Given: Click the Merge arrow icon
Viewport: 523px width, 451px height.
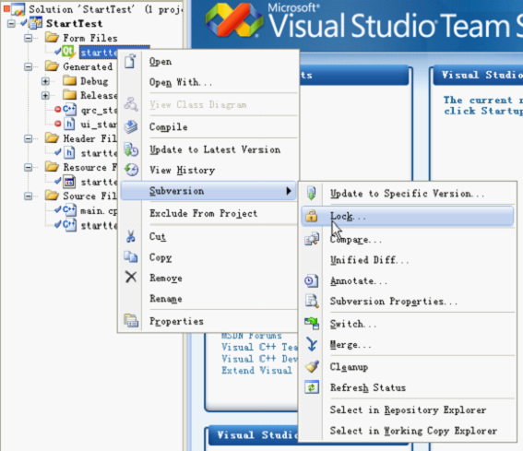Looking at the screenshot, I should (x=312, y=344).
